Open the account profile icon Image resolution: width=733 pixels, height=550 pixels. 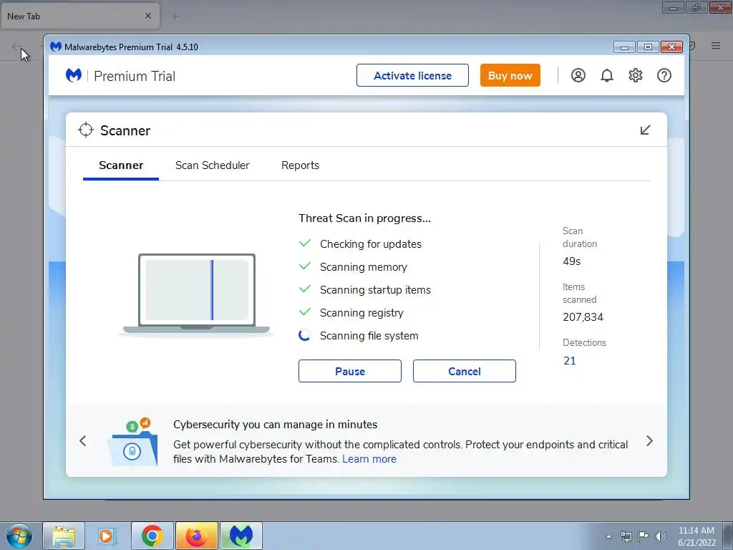578,75
